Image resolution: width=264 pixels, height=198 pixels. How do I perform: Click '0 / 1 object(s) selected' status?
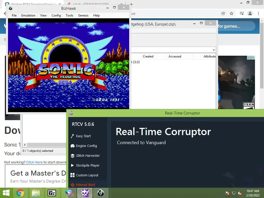38,151
